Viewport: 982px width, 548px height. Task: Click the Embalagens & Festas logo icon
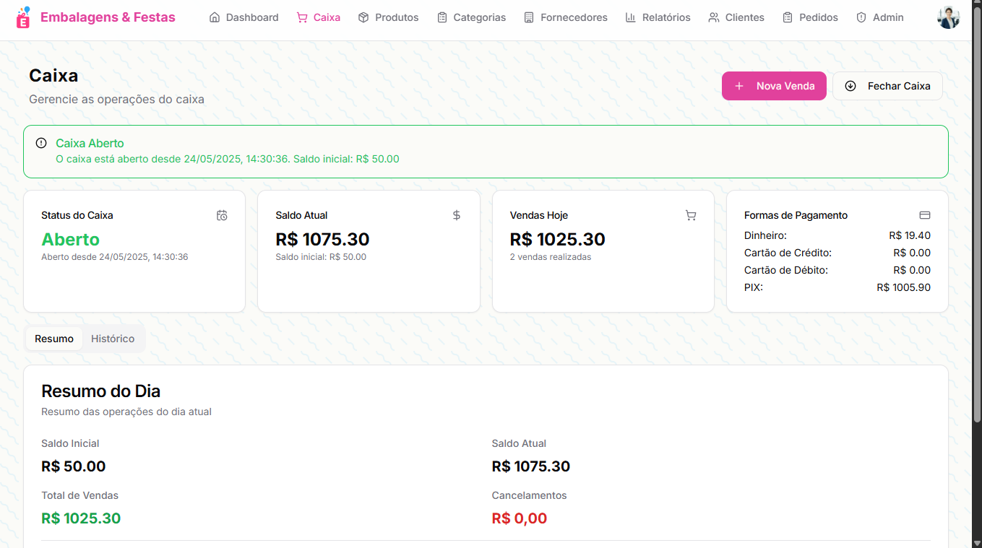23,17
